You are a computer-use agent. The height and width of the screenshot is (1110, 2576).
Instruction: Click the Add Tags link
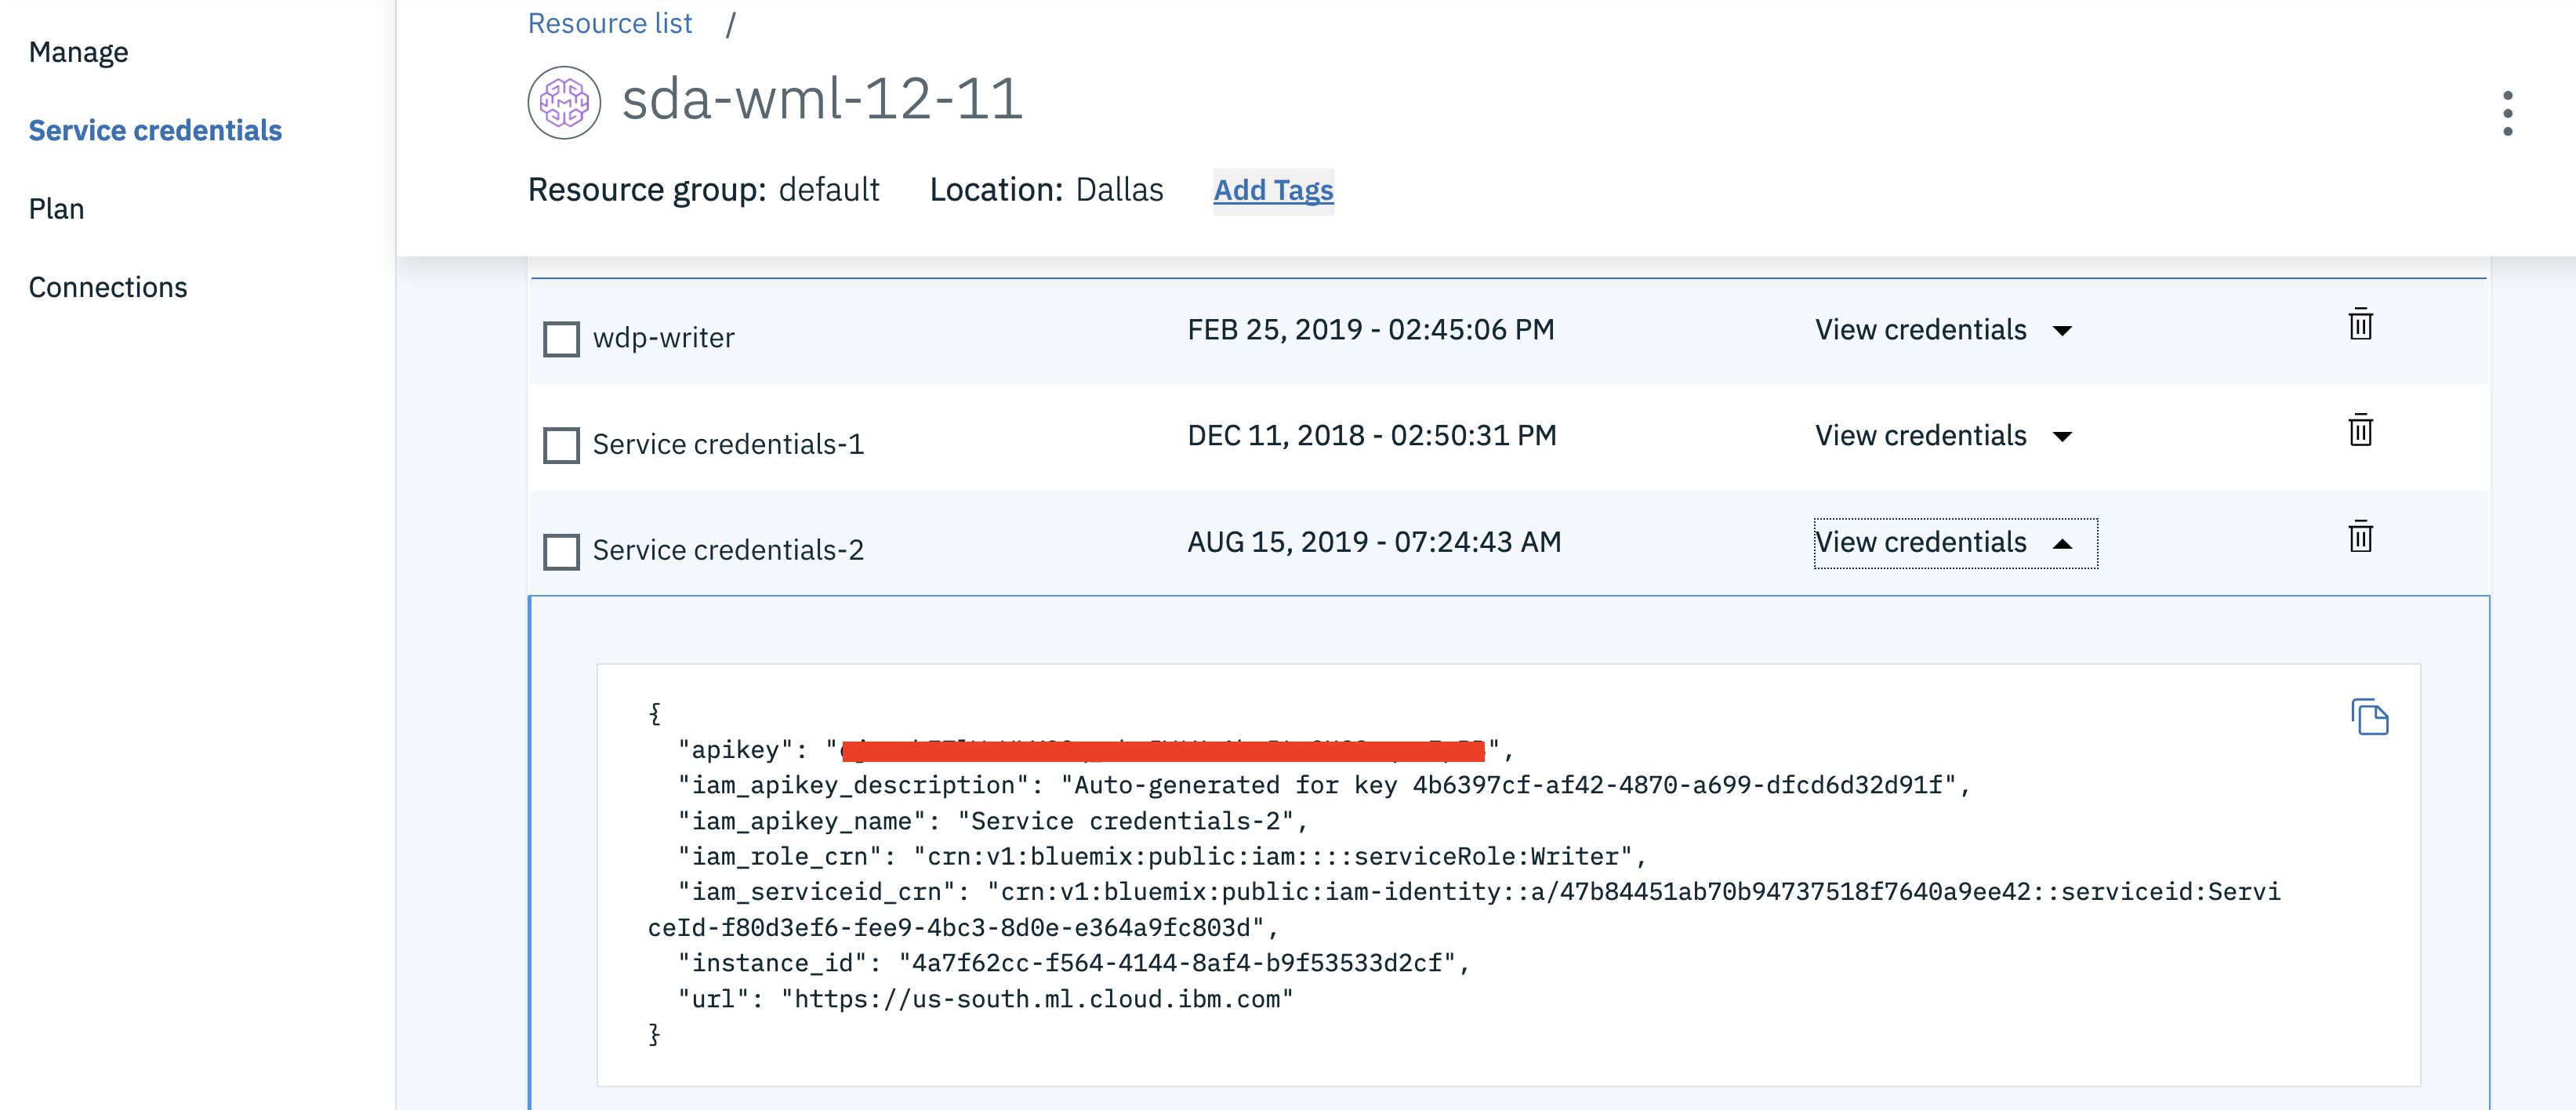[1272, 190]
